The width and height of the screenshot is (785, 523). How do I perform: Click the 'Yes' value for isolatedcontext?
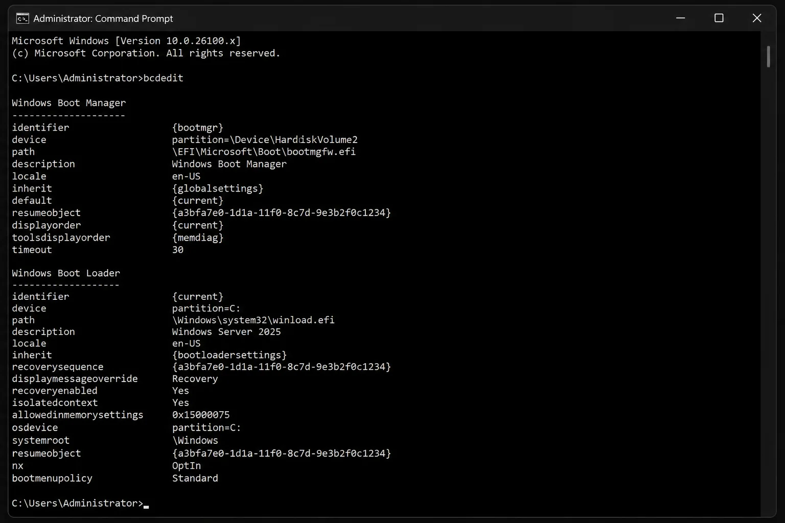(x=181, y=402)
